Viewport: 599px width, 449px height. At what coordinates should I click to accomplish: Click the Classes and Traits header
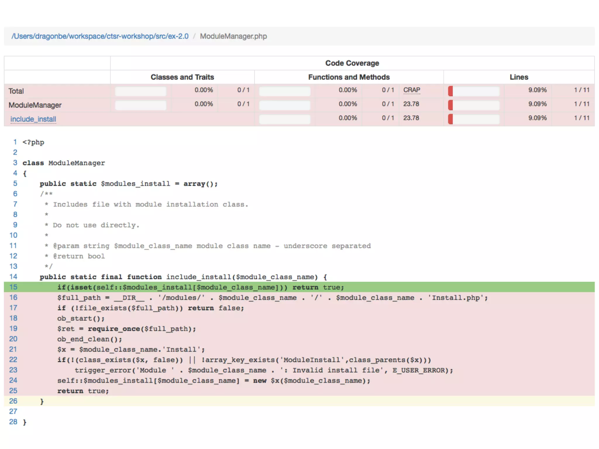point(182,77)
